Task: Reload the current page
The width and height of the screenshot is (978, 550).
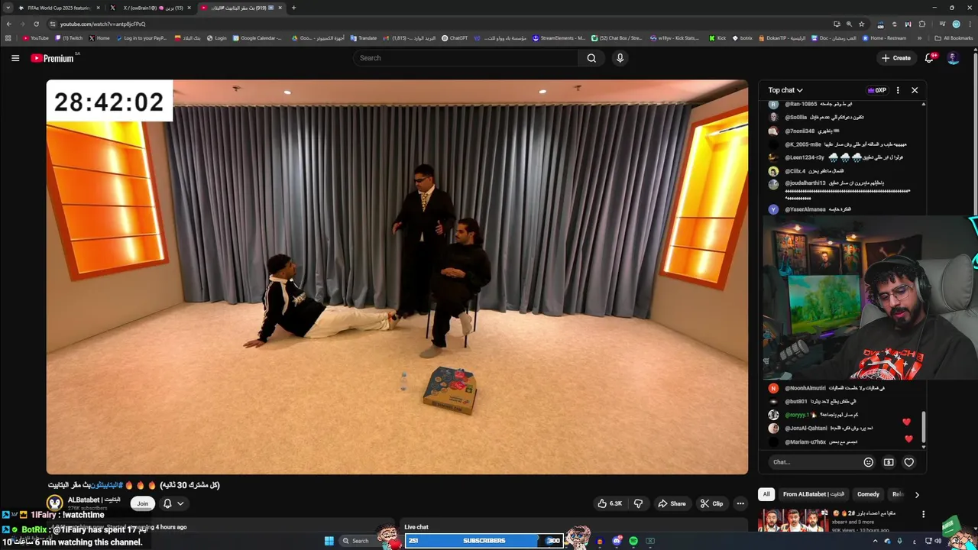Action: (x=36, y=24)
